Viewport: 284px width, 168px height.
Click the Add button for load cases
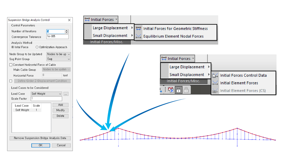[x=60, y=105]
